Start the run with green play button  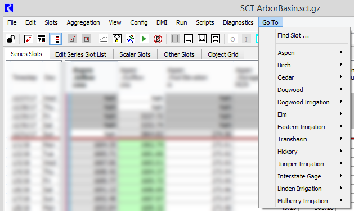pos(144,39)
